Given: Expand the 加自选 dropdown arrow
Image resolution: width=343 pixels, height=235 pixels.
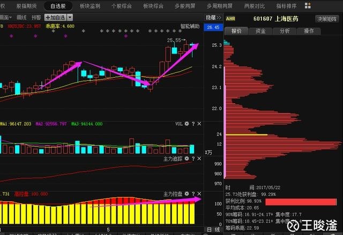Looking at the screenshot, I should pyautogui.click(x=70, y=18).
